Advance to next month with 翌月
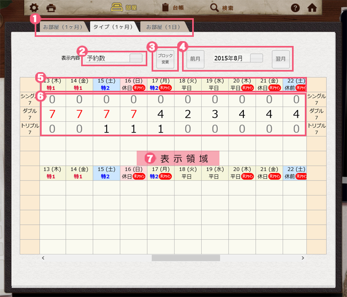The width and height of the screenshot is (347, 297). click(x=279, y=59)
